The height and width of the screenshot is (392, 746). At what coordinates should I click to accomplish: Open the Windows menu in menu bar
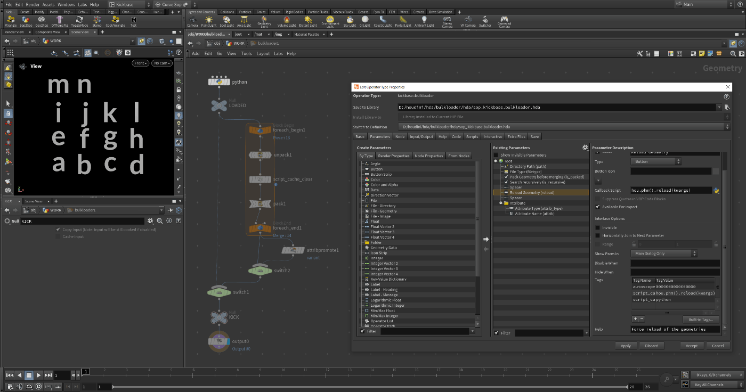pos(66,4)
